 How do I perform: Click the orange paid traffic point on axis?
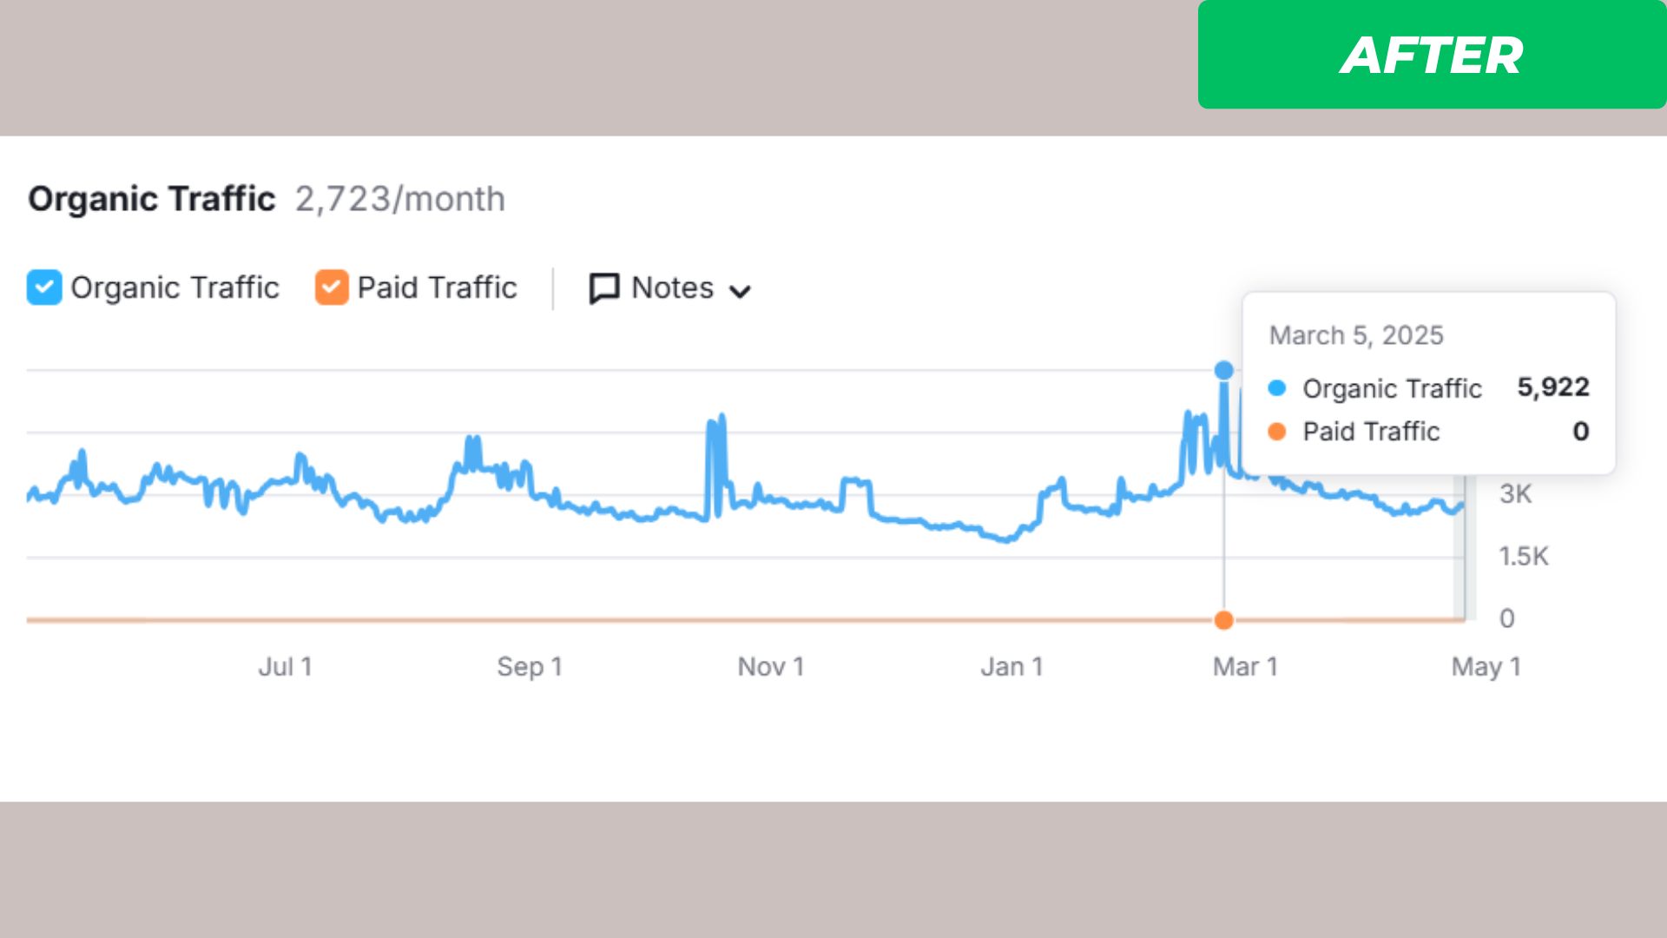click(x=1223, y=620)
